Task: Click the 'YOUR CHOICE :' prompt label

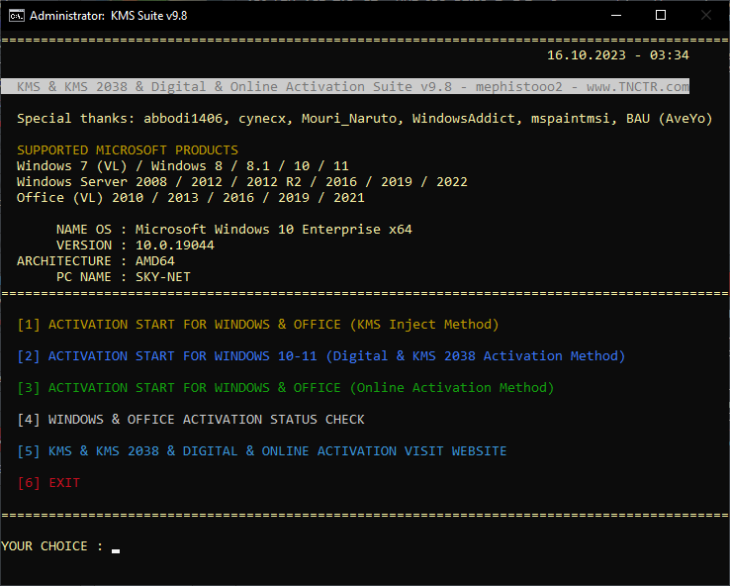Action: [x=51, y=546]
